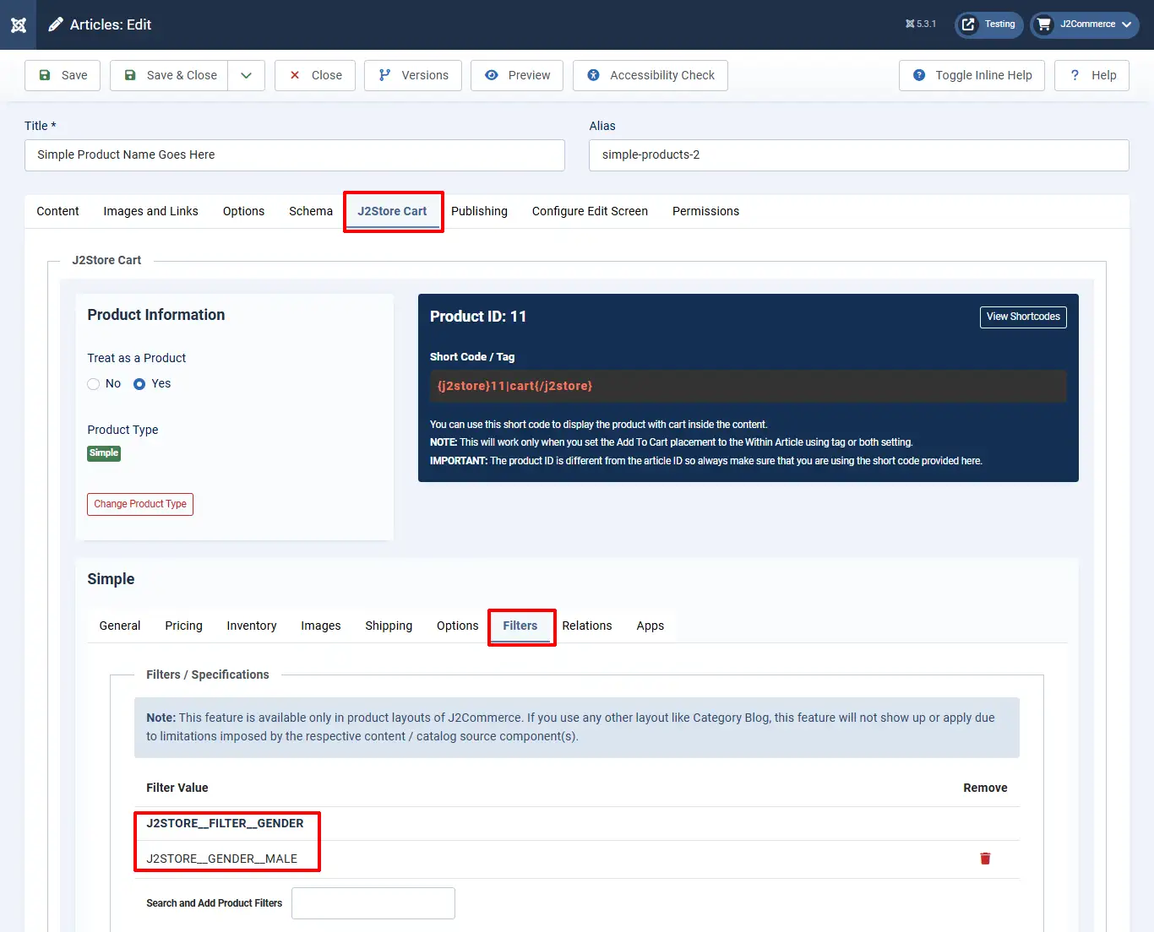Select the Filters product tab
1154x932 pixels.
(520, 626)
